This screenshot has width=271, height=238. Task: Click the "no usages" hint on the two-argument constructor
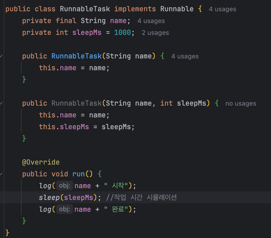[x=241, y=103]
